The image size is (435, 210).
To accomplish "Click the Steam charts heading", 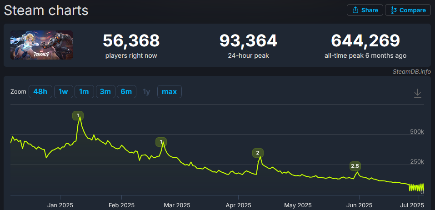I will pyautogui.click(x=46, y=10).
